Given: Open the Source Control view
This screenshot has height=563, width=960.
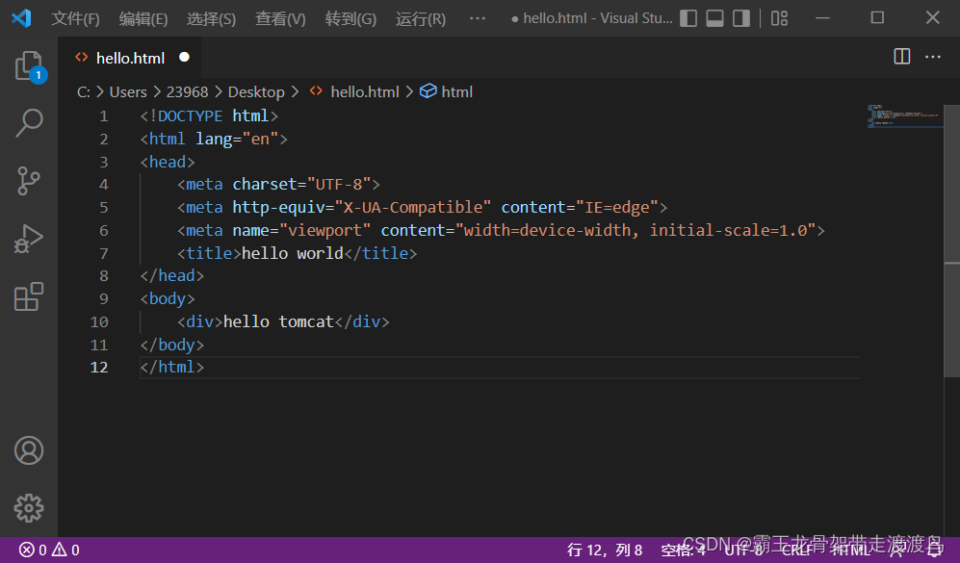Looking at the screenshot, I should (x=29, y=181).
